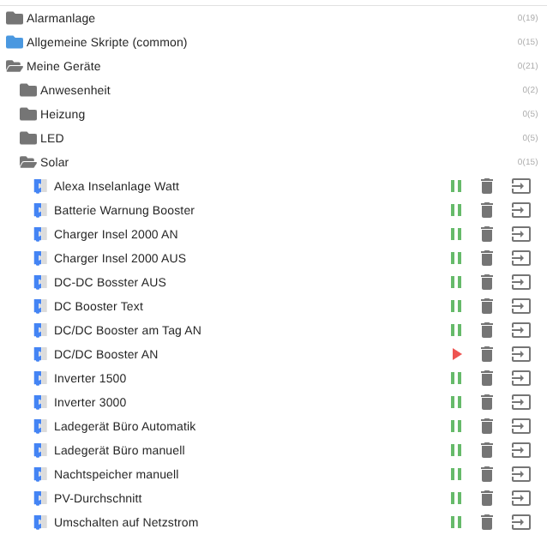Screen dimensions: 547x535
Task: Expand the Alarmanlage folder
Action: pos(15,18)
